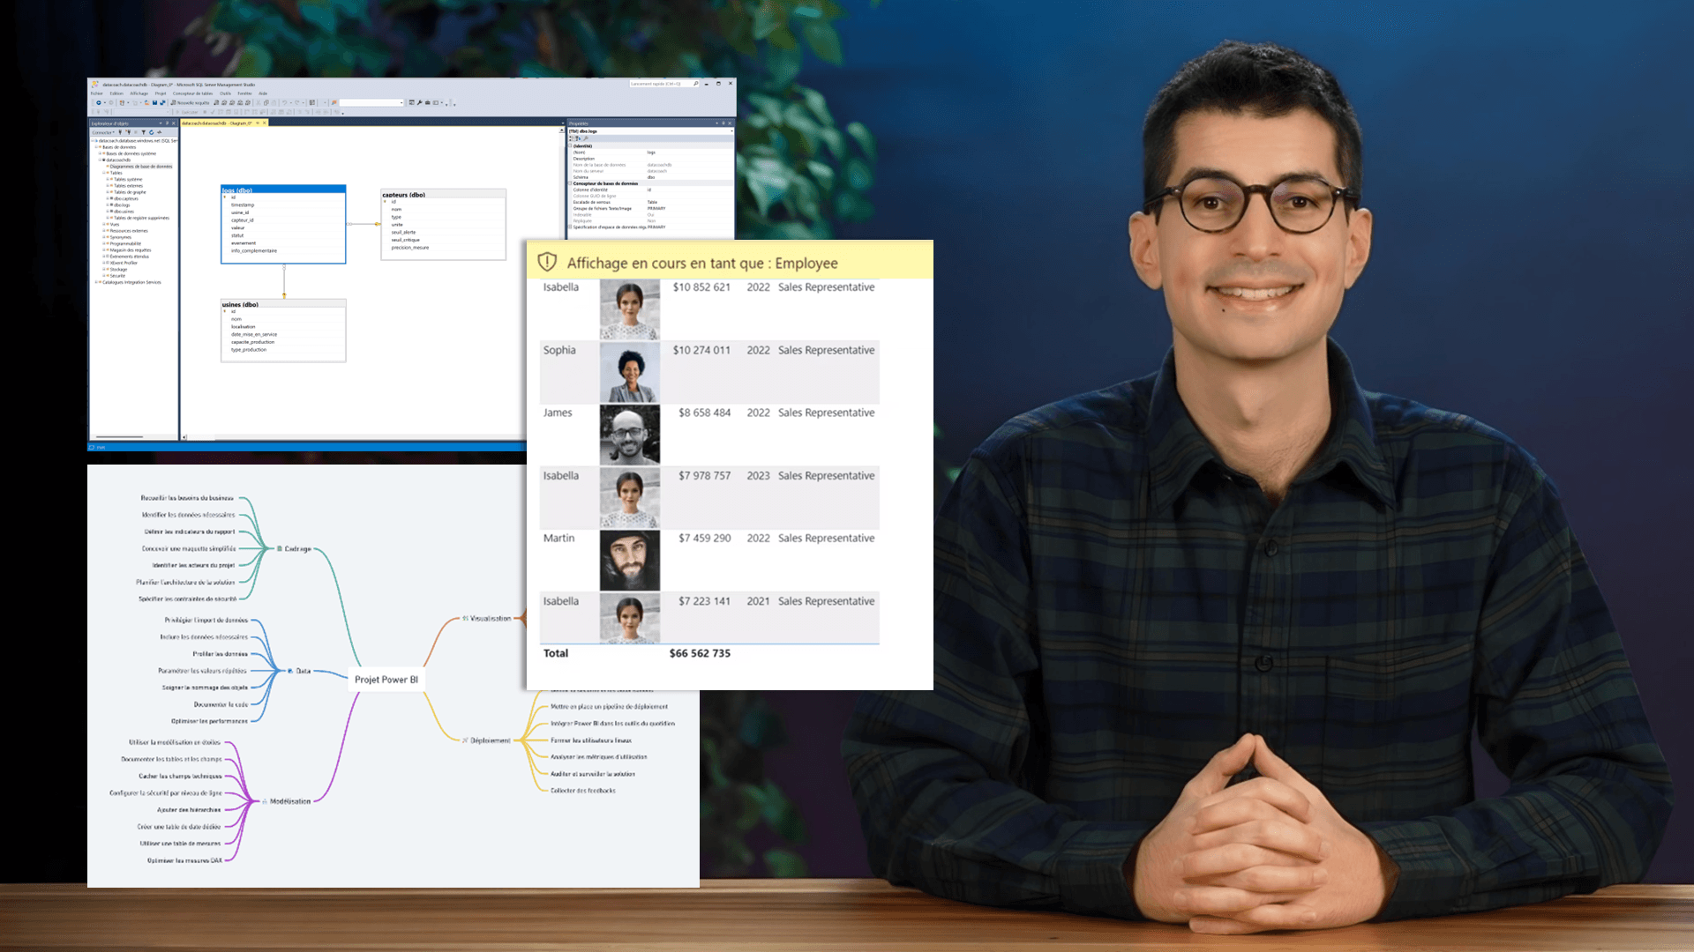Click the wrench icon in Propriétés panel
This screenshot has height=952, width=1694.
586,138
